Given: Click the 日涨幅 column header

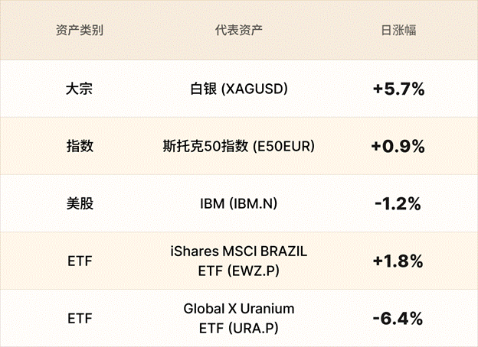Looking at the screenshot, I should (x=398, y=31).
